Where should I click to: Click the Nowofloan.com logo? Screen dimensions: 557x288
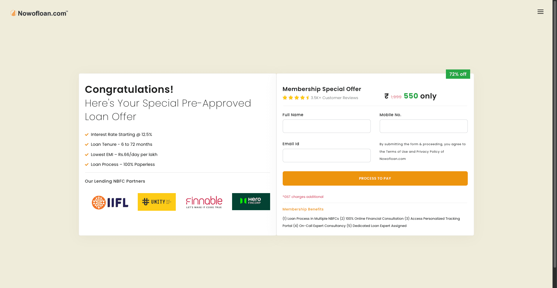pyautogui.click(x=39, y=13)
